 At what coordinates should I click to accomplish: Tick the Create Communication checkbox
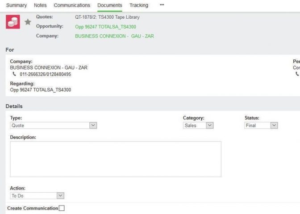click(x=62, y=208)
